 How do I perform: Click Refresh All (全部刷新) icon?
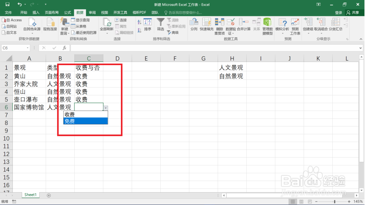107,26
